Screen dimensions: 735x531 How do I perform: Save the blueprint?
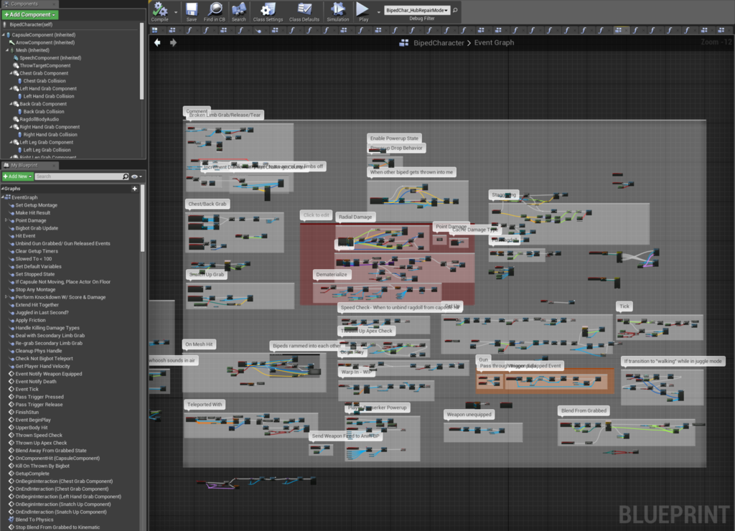click(192, 11)
